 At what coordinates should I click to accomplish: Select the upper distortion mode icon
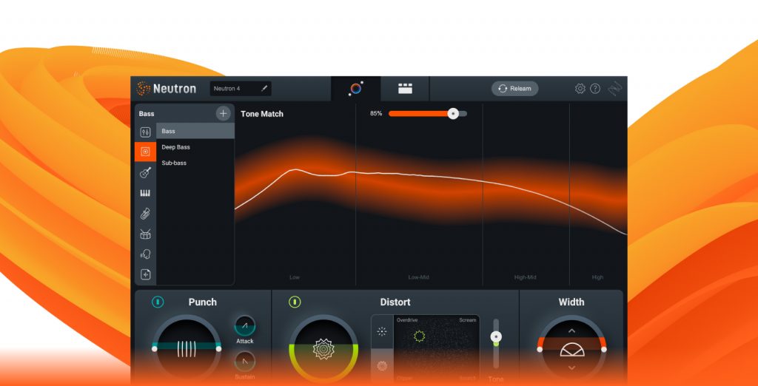coord(382,331)
